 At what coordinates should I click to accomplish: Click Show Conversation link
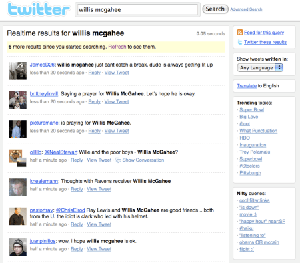(143, 160)
